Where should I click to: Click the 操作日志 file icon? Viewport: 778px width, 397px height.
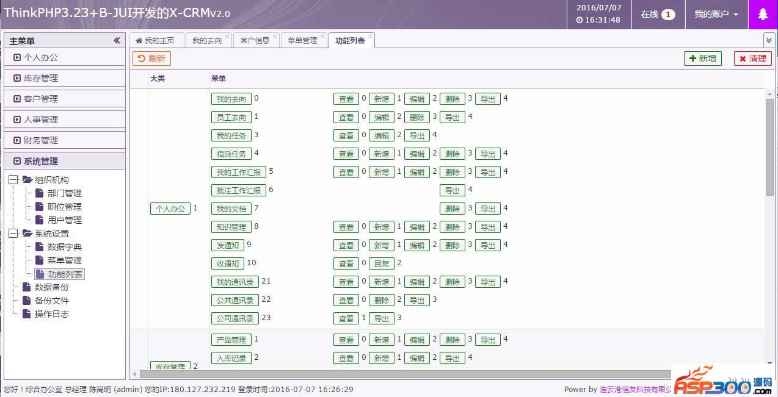coord(26,314)
